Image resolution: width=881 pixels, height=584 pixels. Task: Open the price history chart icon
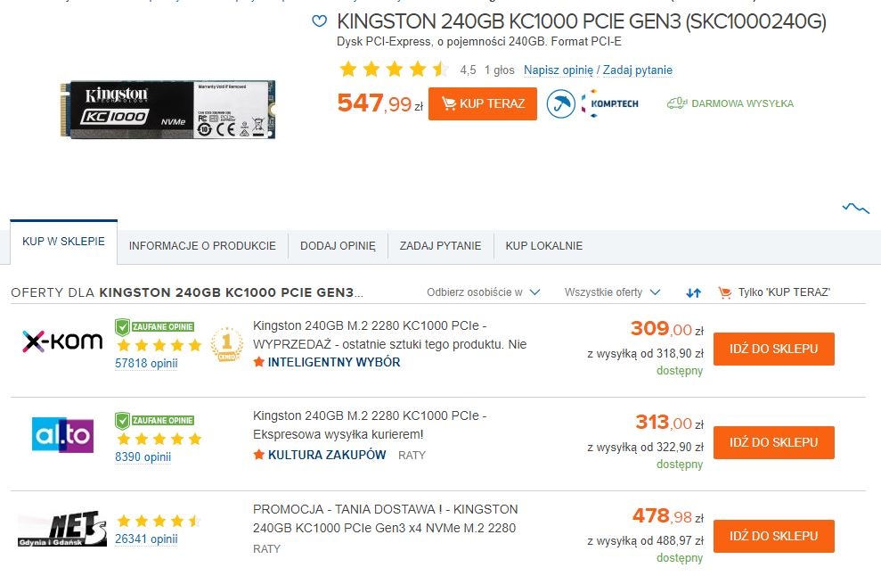856,208
